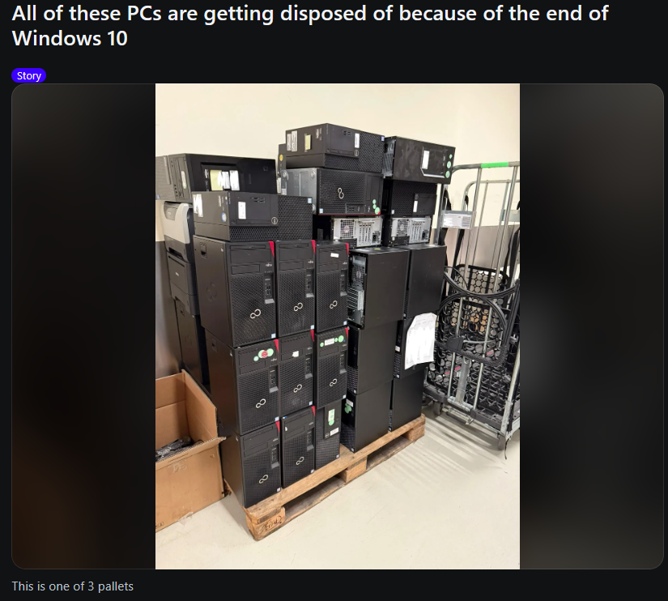The height and width of the screenshot is (601, 668).
Task: Click the topmost PC on the stack
Action: 334,147
